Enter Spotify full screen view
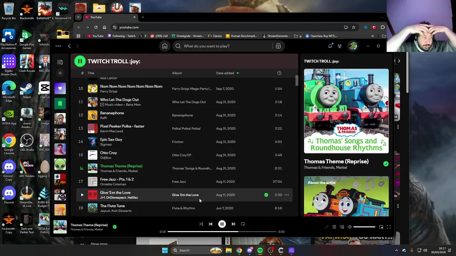This screenshot has height=256, width=456. [x=389, y=227]
